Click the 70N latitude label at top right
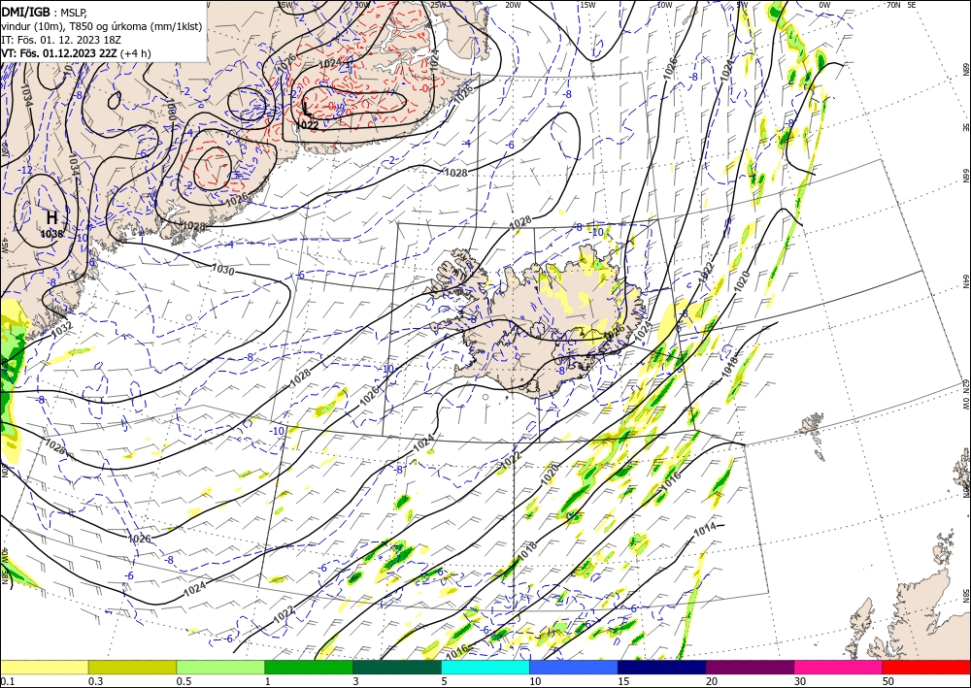Image resolution: width=971 pixels, height=688 pixels. click(893, 4)
